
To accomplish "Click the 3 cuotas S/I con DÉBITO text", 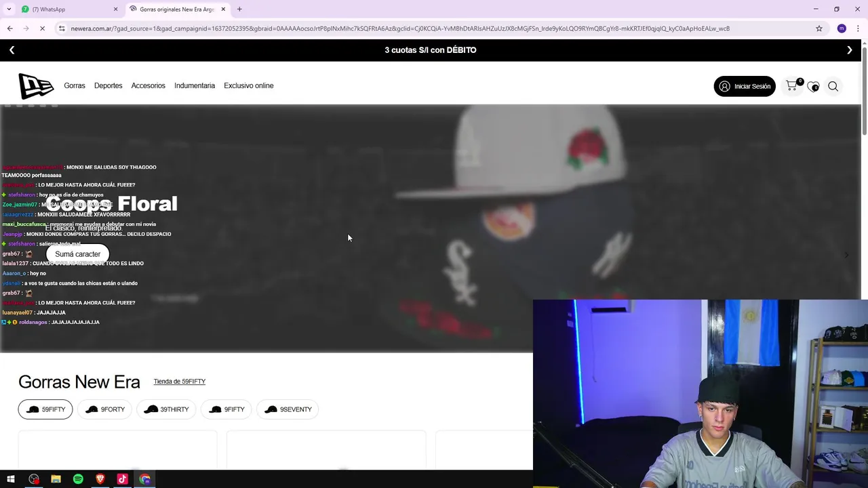I will click(431, 50).
